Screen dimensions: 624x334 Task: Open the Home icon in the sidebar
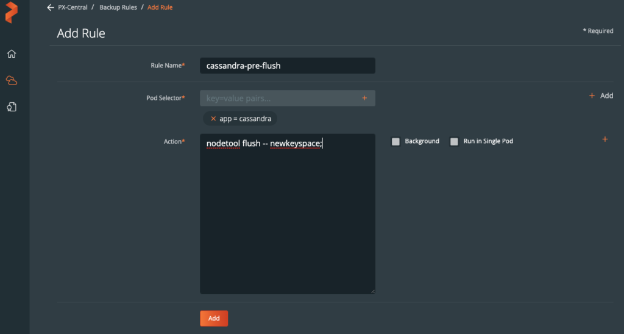[x=12, y=54]
